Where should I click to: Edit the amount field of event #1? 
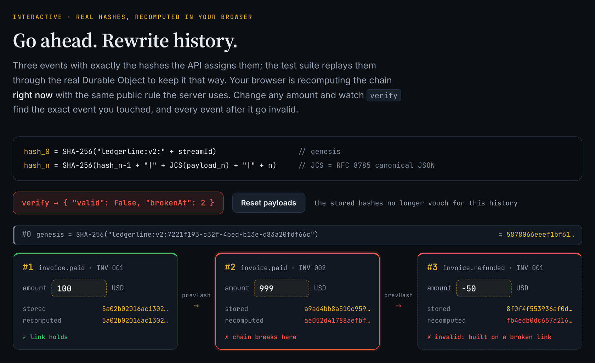(79, 288)
